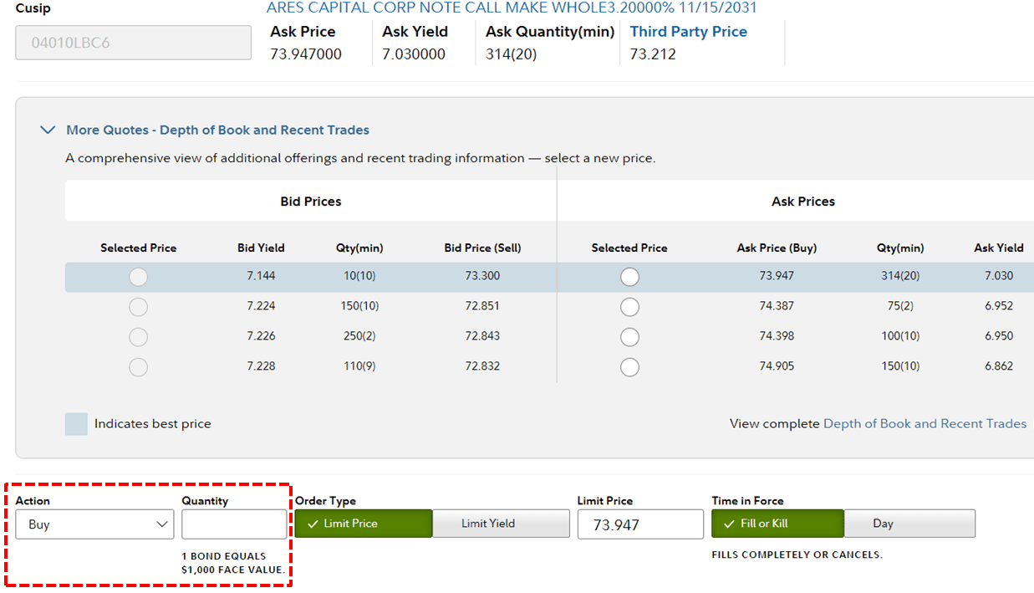Viewport: 1034px width, 593px height.
Task: Select Limit Yield order type
Action: [x=489, y=524]
